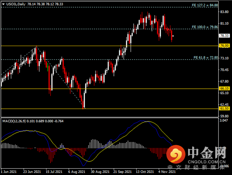
Task: Select the FE 61.8 = 72.80 Fibonacci label
Action: point(206,57)
